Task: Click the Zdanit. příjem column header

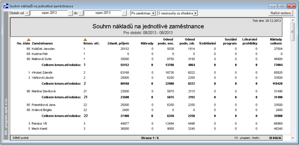Action: (118, 43)
